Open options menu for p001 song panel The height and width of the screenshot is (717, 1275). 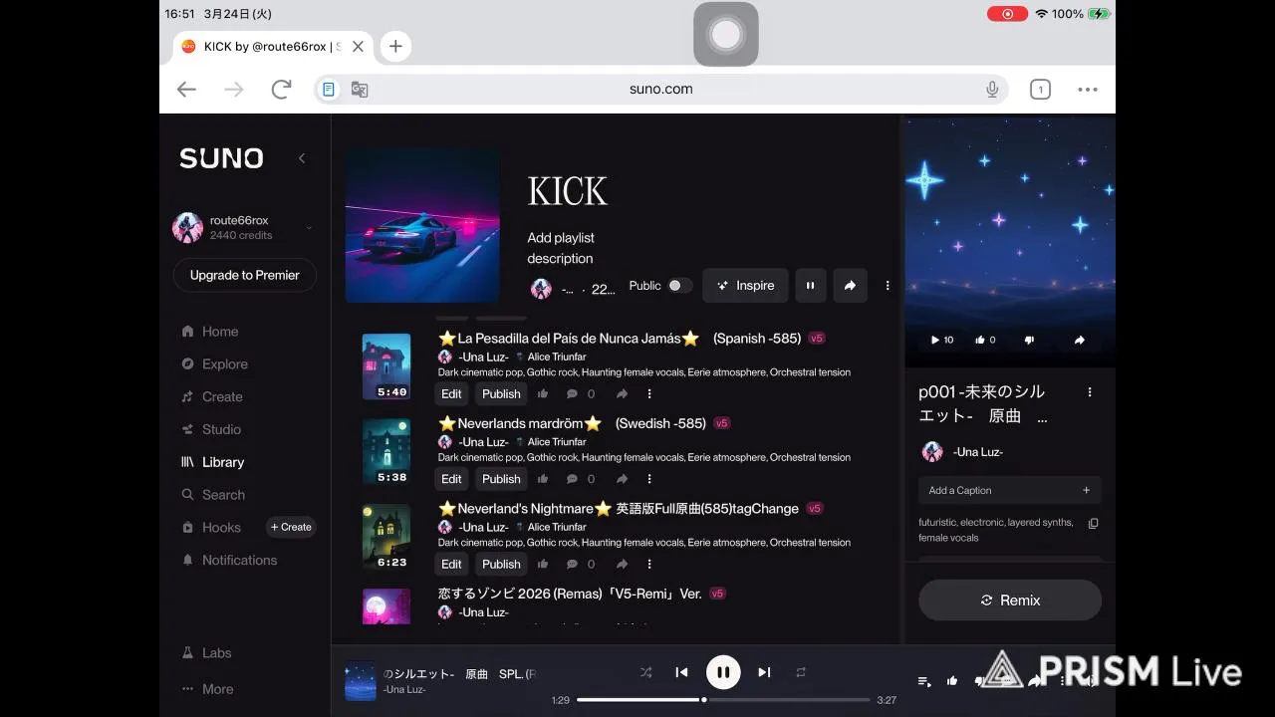(x=1090, y=392)
